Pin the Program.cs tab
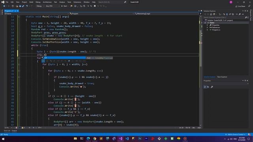253x142 pixels. click(x=15, y=11)
